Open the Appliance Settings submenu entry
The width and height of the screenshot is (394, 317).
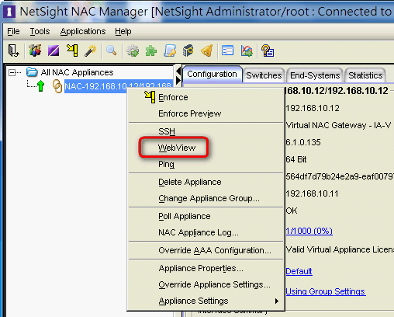pyautogui.click(x=206, y=301)
